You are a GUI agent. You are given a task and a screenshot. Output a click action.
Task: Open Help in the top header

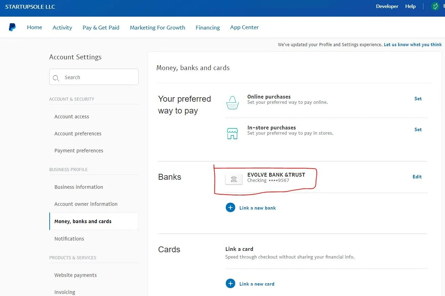pos(410,6)
